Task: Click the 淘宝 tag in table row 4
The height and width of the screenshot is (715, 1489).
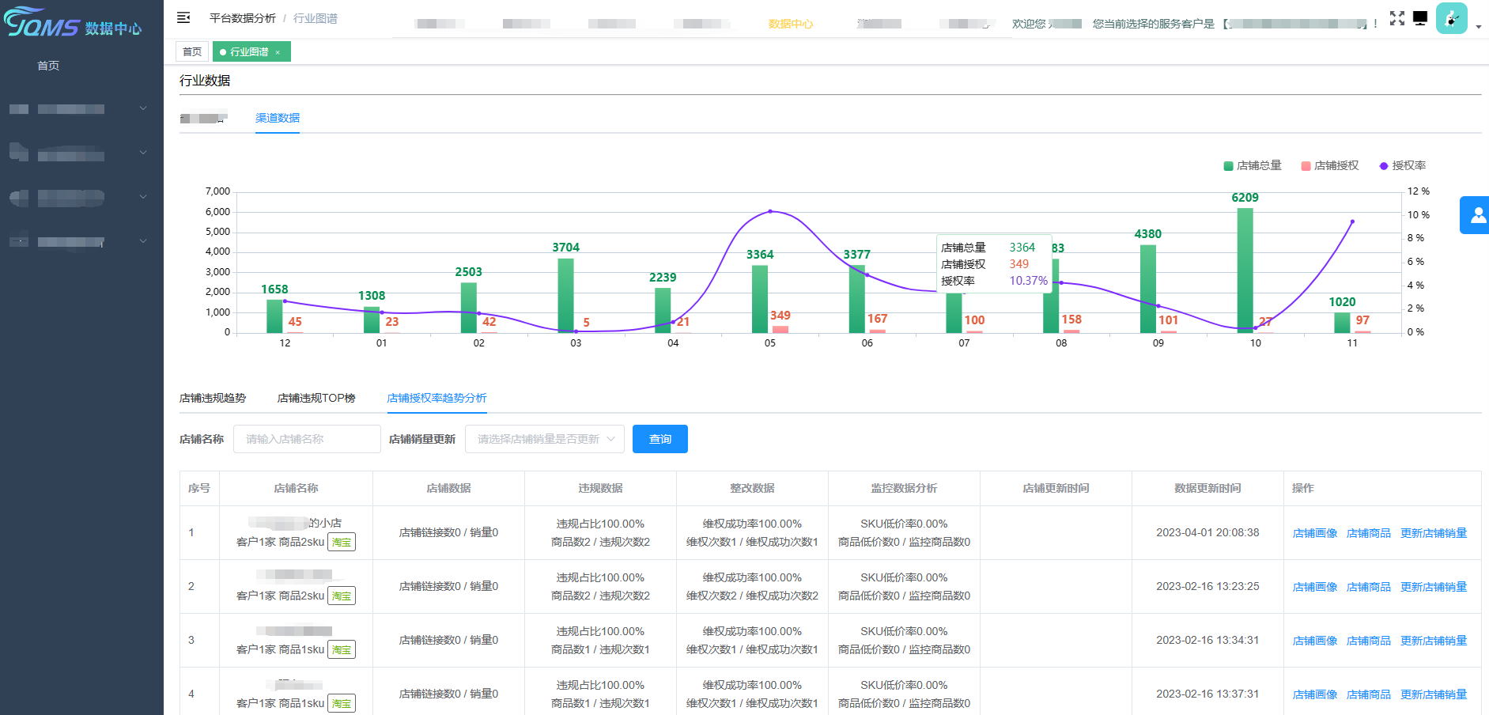Action: pyautogui.click(x=342, y=704)
